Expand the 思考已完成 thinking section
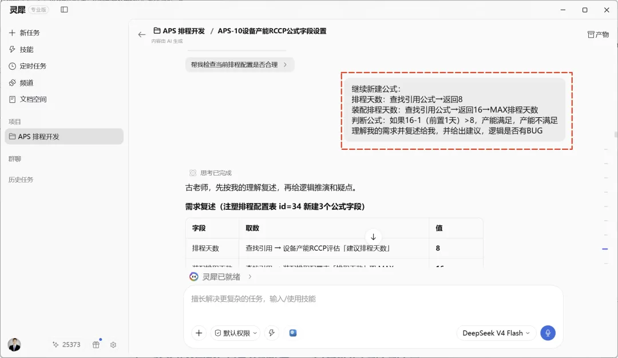The width and height of the screenshot is (618, 358). [211, 173]
